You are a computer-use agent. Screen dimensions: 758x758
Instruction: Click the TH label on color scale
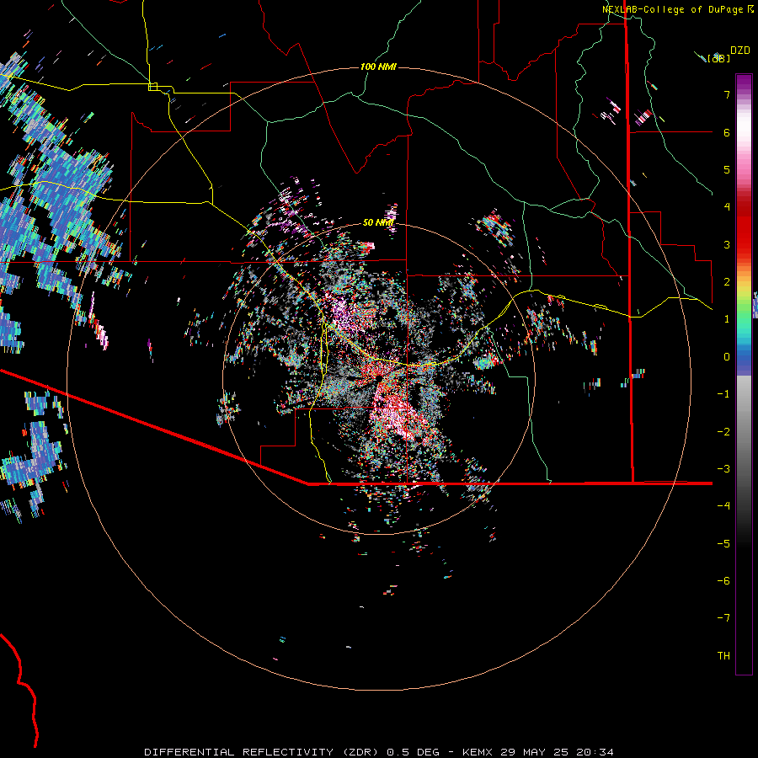point(723,656)
